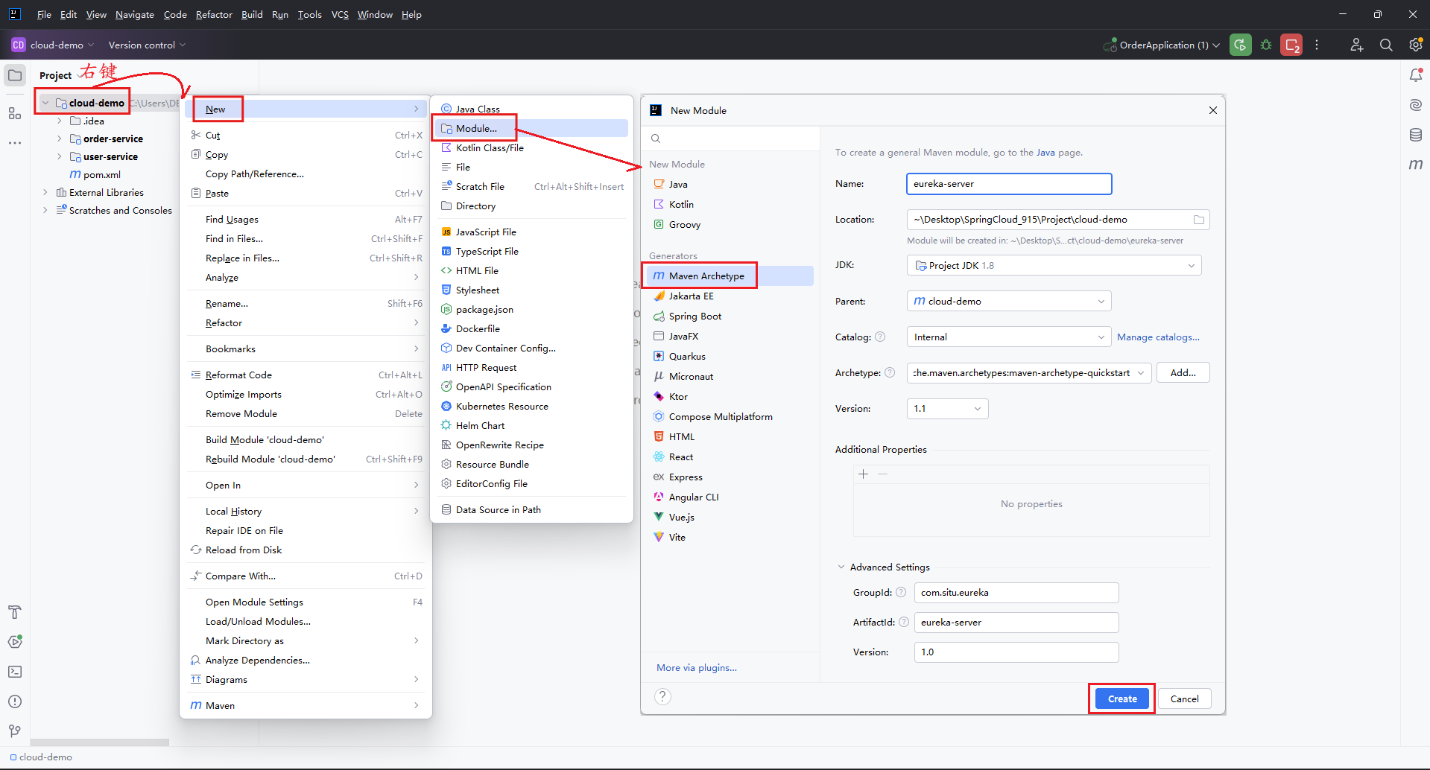
Task: Open the Structure tool window icon
Action: click(15, 113)
